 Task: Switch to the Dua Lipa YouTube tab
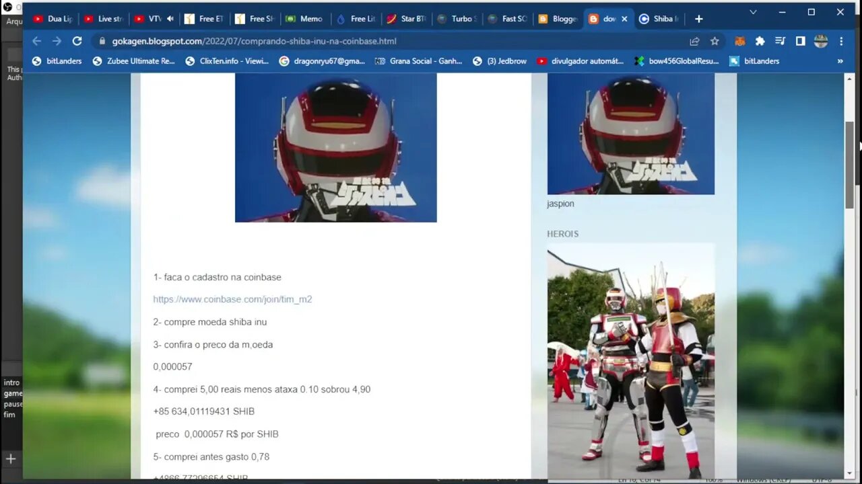[53, 19]
